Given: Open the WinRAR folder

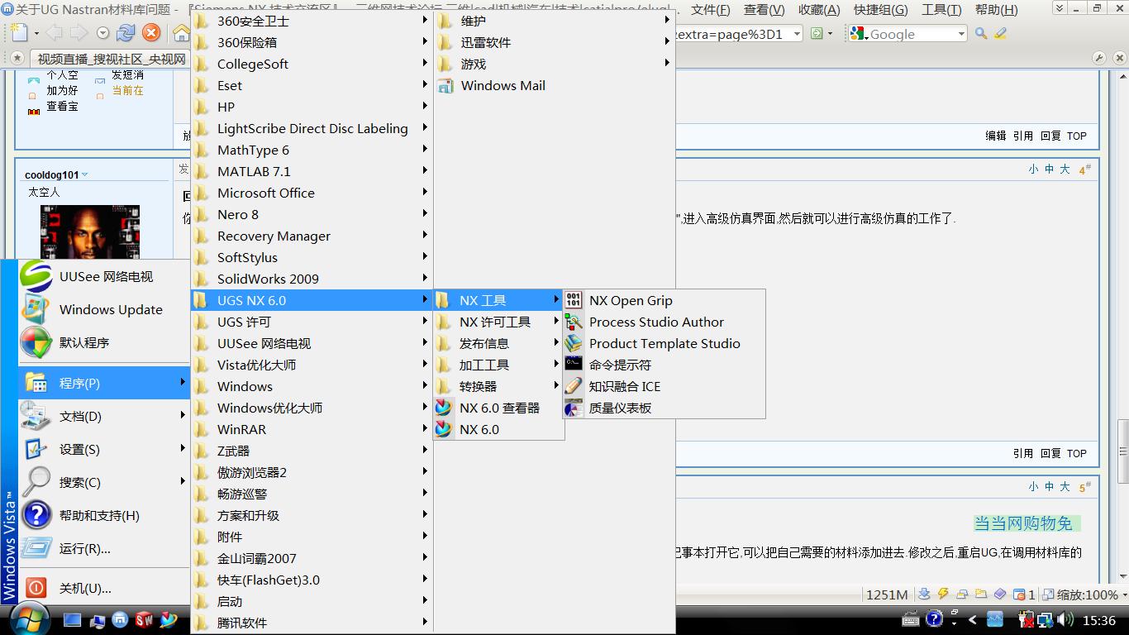Looking at the screenshot, I should click(312, 429).
